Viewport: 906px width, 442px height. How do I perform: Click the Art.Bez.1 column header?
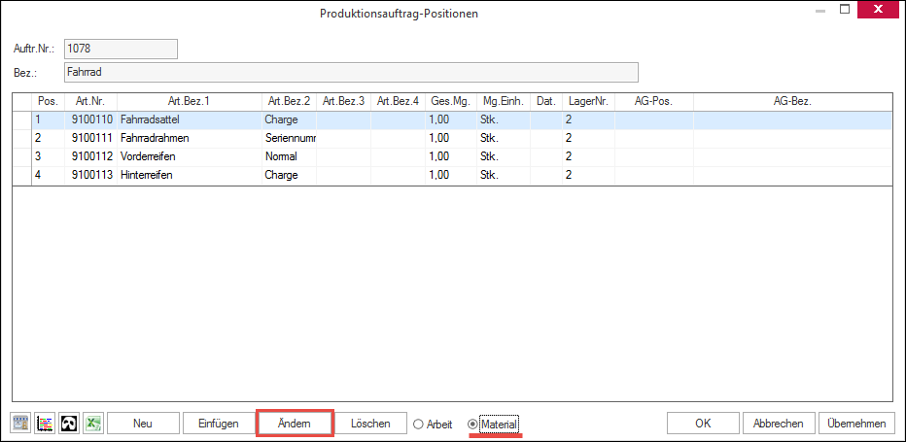(x=189, y=101)
